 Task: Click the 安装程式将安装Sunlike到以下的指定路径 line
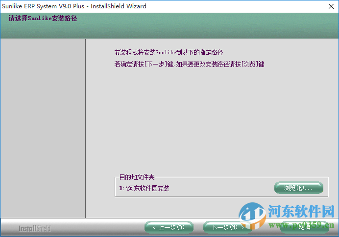tap(169, 52)
